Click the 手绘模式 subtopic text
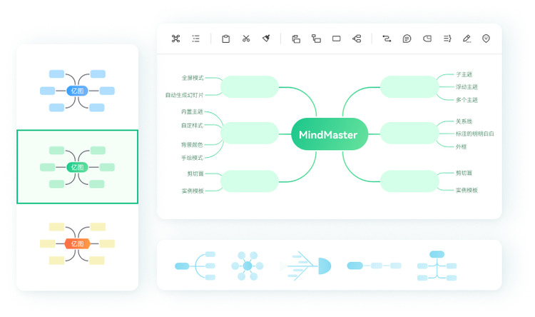Screen dimensions: 535x317 click(192, 158)
